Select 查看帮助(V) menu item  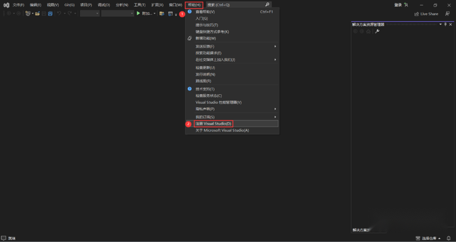pyautogui.click(x=232, y=12)
